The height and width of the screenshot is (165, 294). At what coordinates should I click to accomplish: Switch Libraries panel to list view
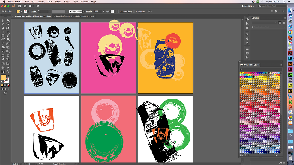point(283,22)
